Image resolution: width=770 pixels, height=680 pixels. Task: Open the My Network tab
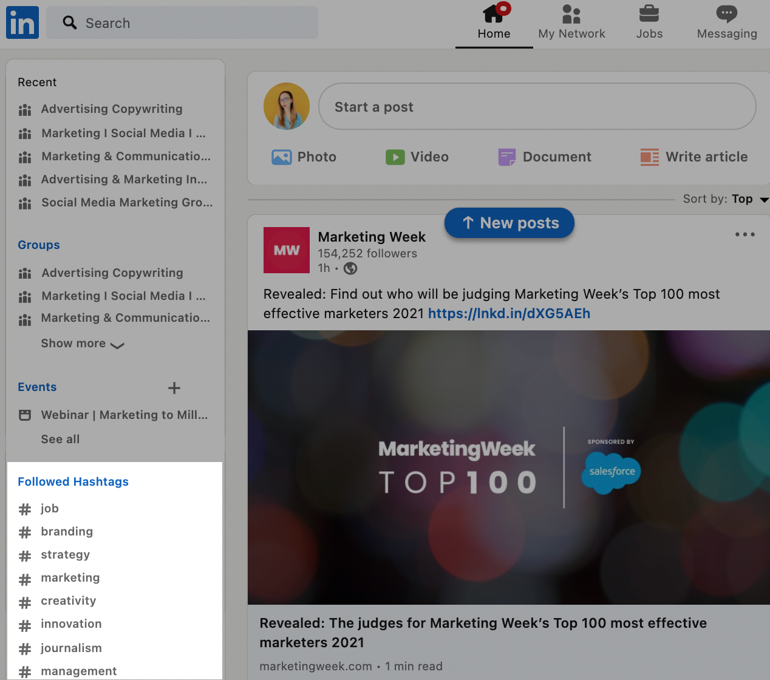pyautogui.click(x=571, y=23)
